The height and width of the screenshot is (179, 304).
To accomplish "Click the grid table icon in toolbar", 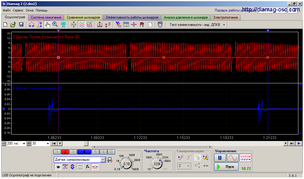I will pos(126,25).
